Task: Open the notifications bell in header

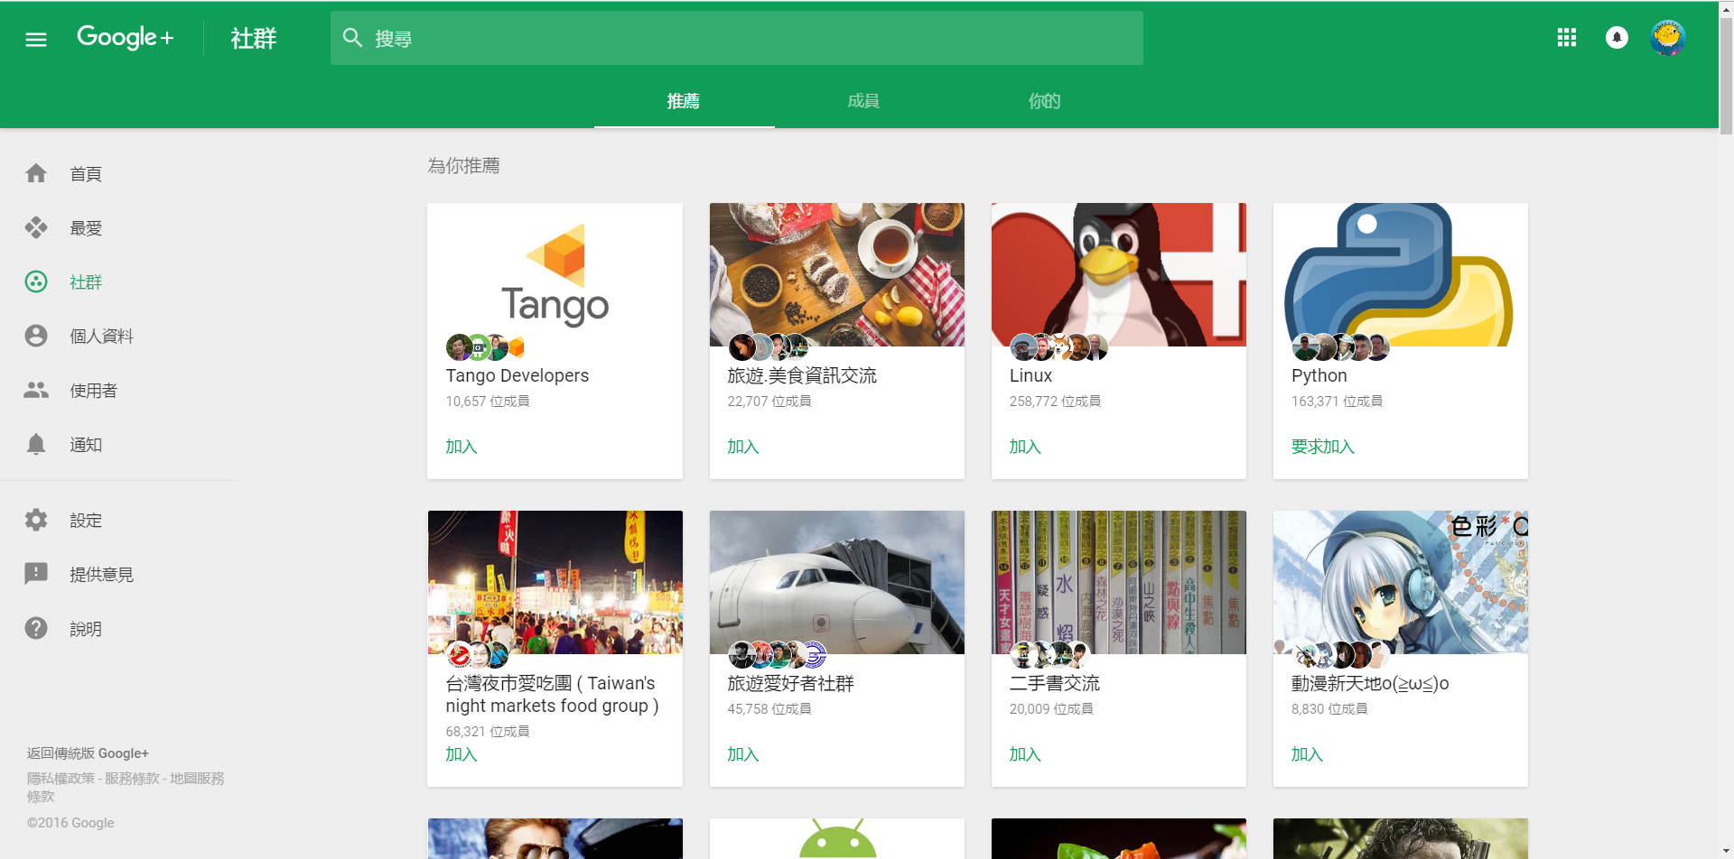Action: [1617, 38]
